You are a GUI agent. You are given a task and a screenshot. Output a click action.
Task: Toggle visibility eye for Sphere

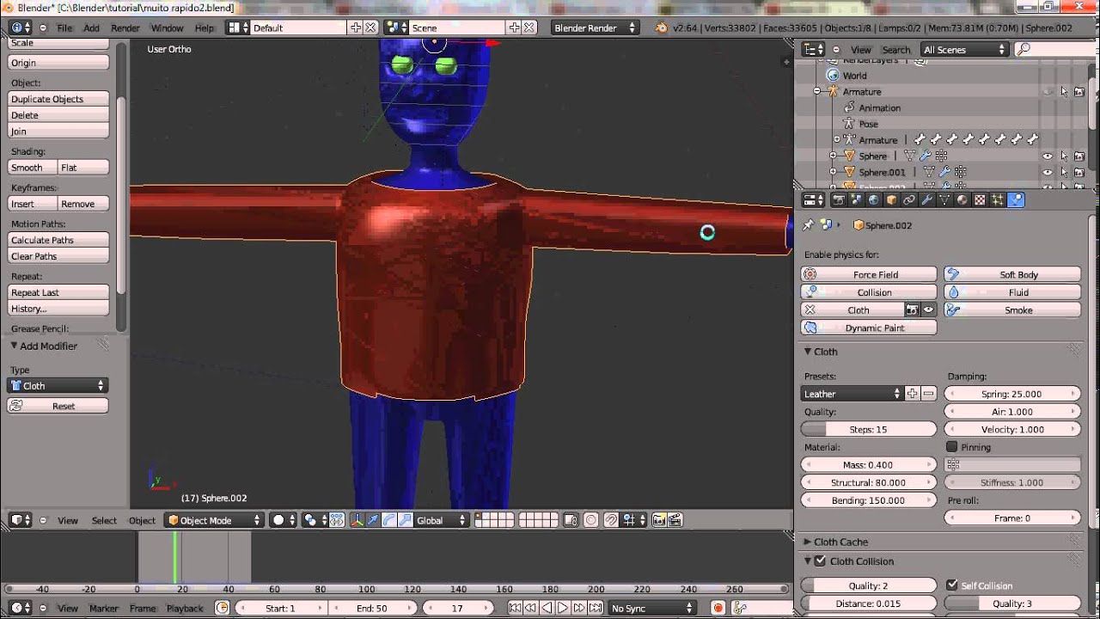click(1048, 156)
